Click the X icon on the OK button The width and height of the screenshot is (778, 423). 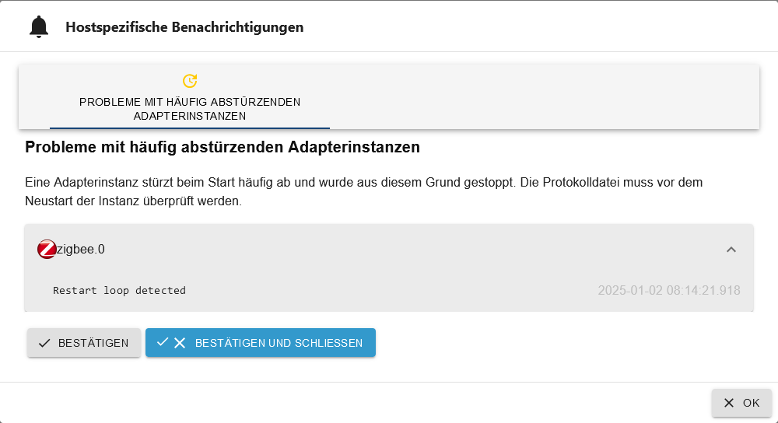pos(729,403)
